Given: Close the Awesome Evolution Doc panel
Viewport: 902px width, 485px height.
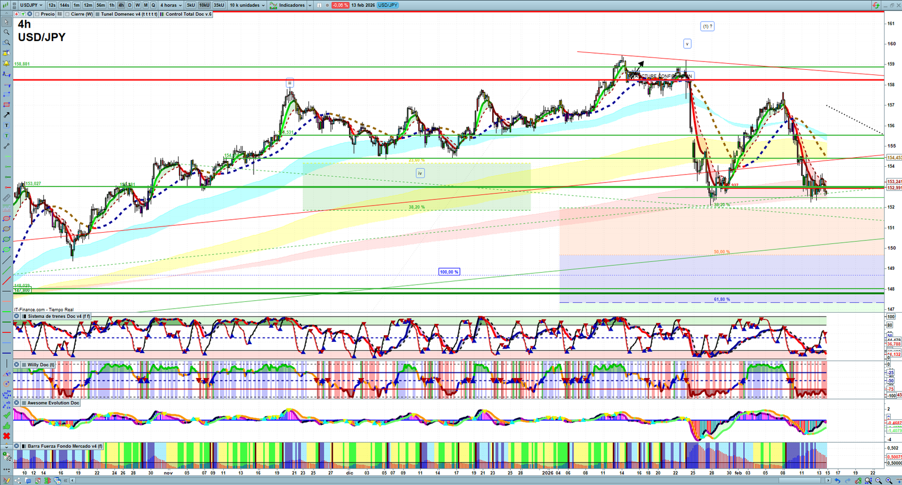Looking at the screenshot, I should click(17, 403).
